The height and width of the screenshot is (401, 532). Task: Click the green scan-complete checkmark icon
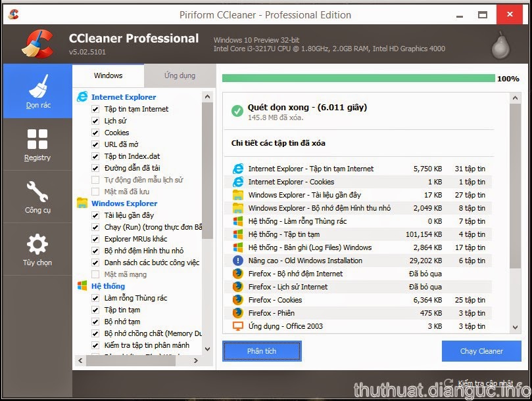click(237, 111)
